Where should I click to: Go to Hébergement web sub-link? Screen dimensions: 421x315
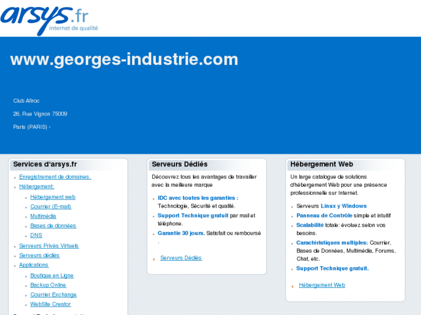[x=53, y=197]
